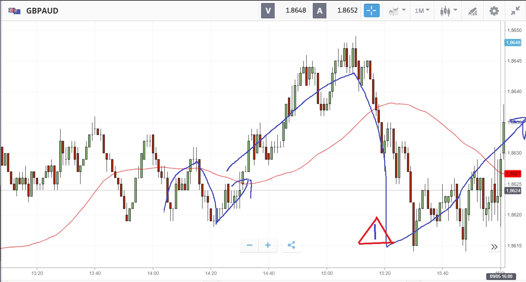The height and width of the screenshot is (282, 526).
Task: Click the 1,8620 price axis label
Action: pos(514,215)
